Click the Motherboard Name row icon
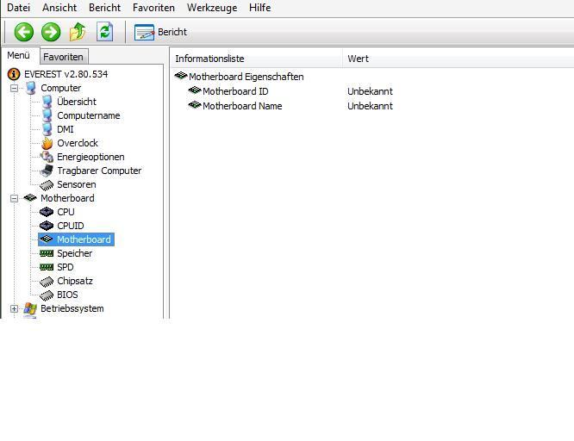This screenshot has height=441, width=574. click(195, 105)
